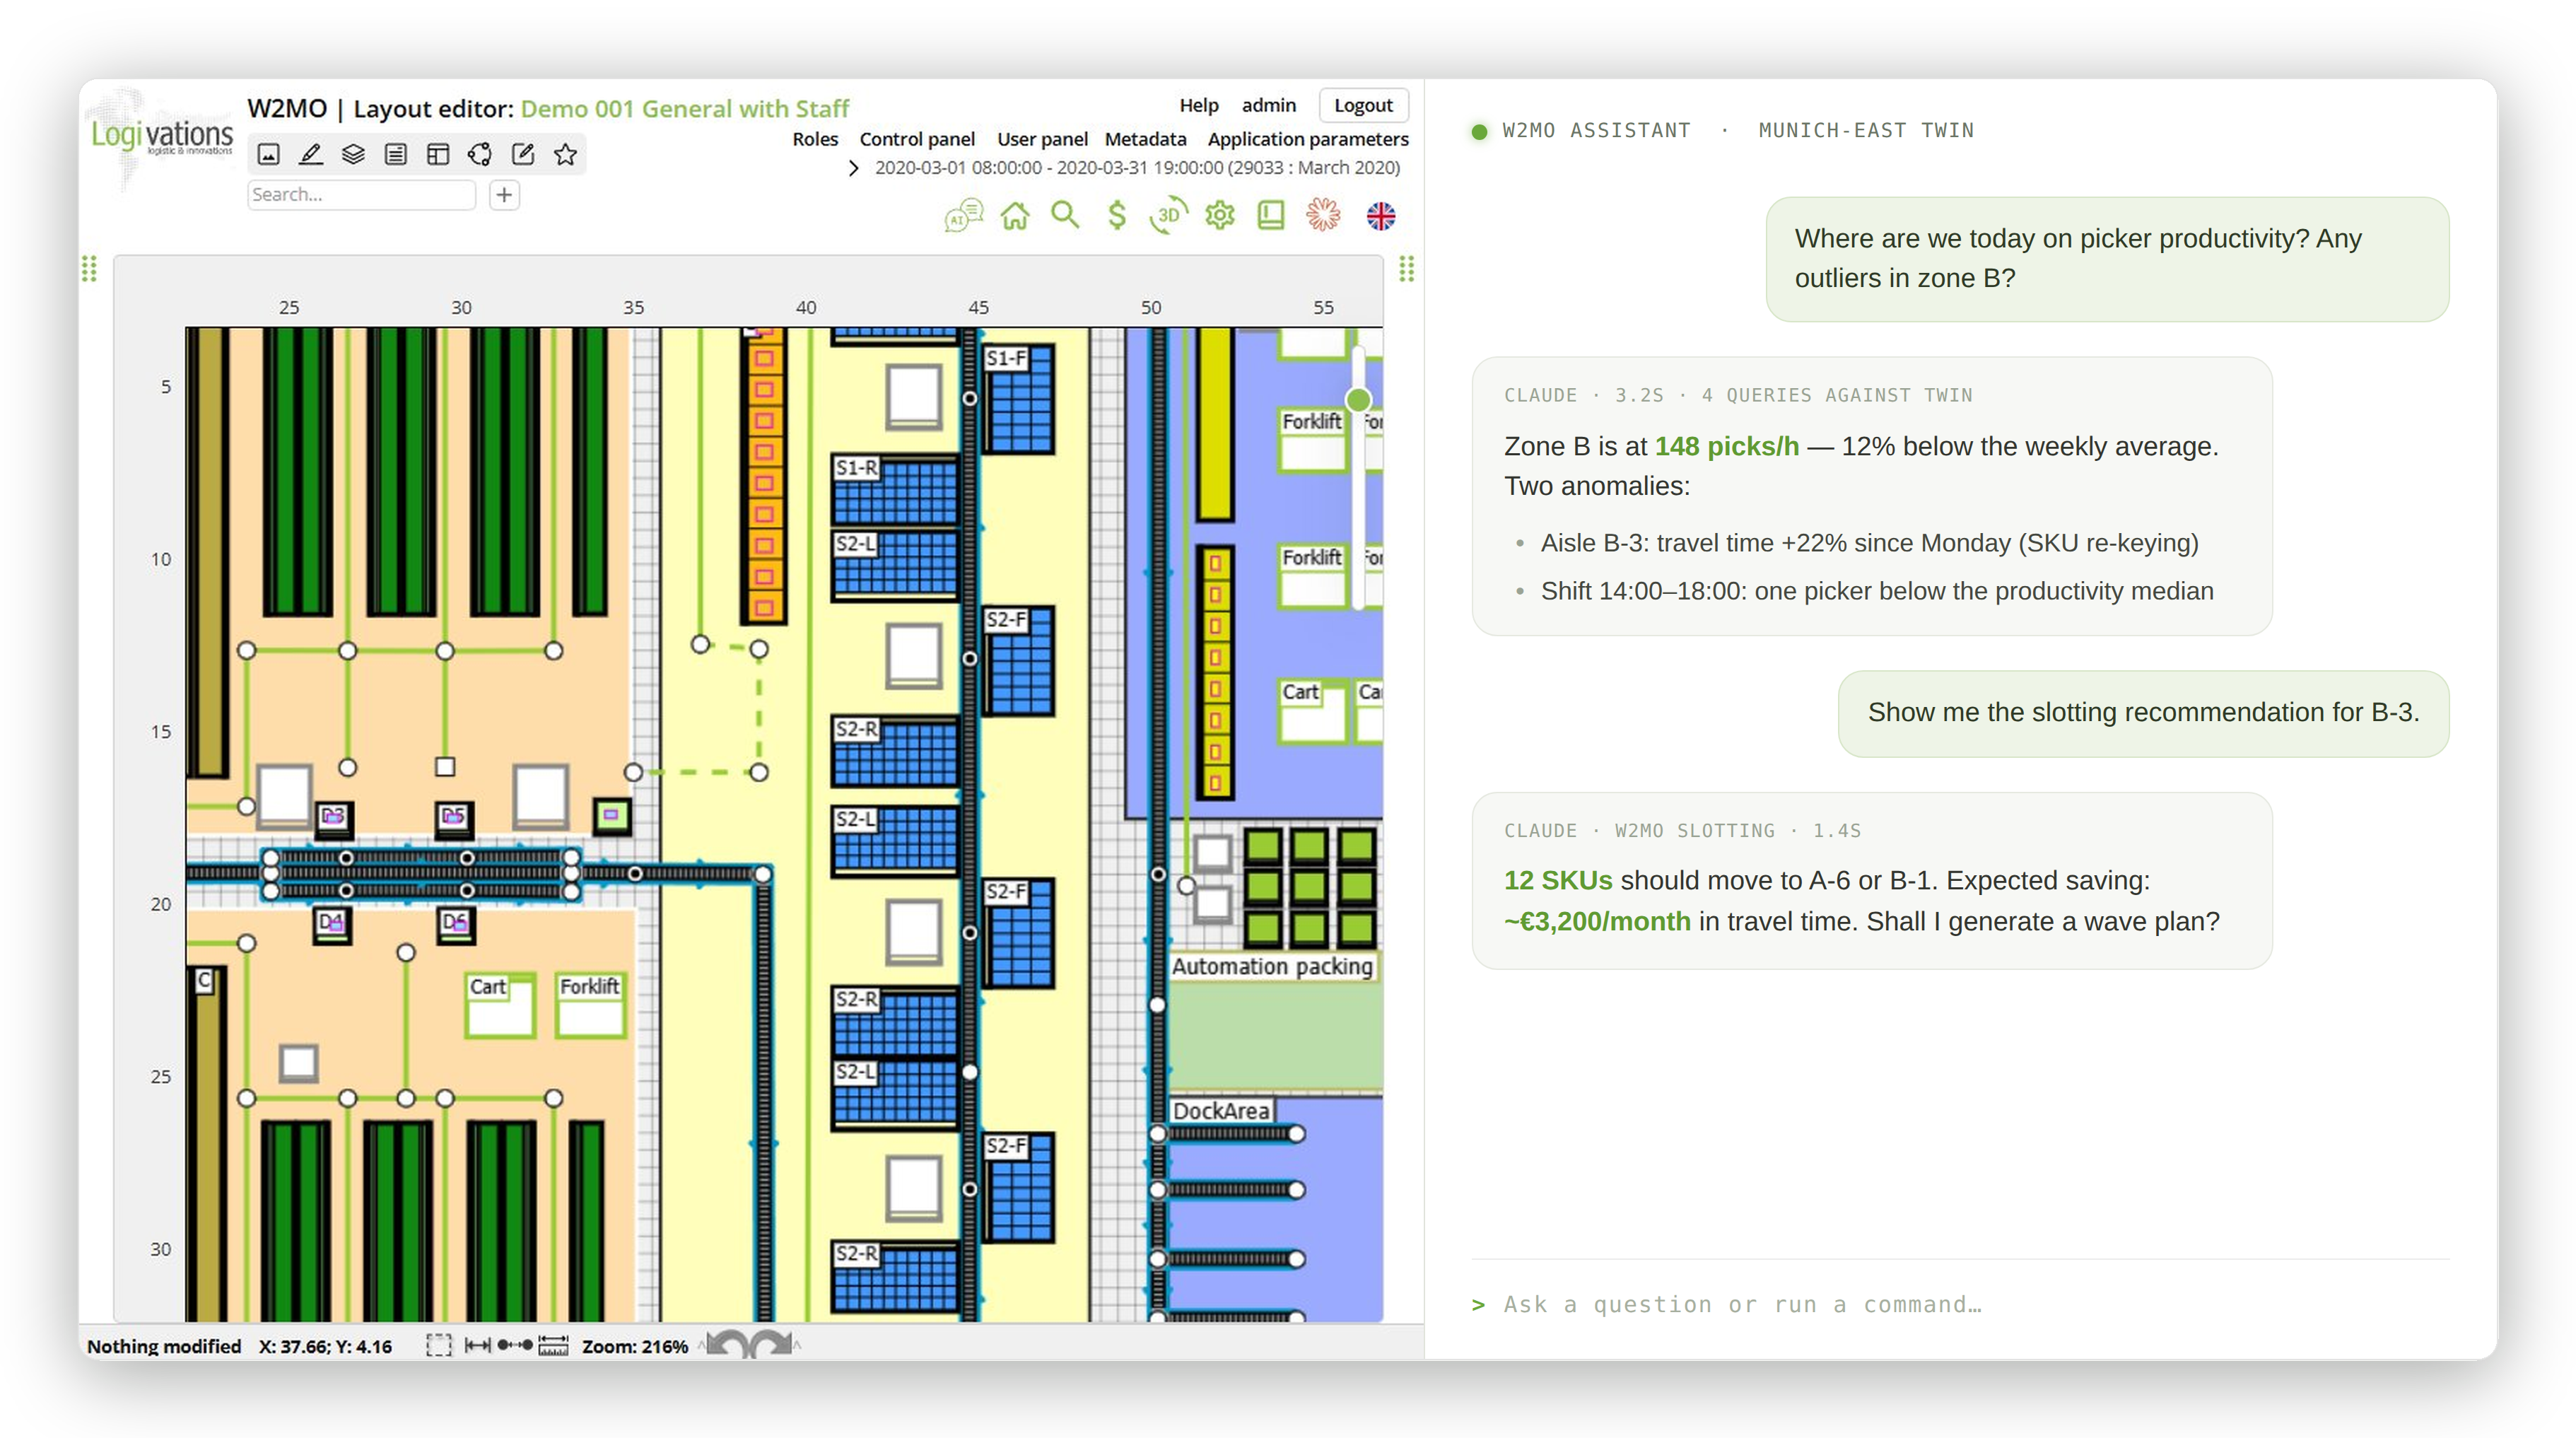
Task: Click the Logout button
Action: (x=1363, y=105)
